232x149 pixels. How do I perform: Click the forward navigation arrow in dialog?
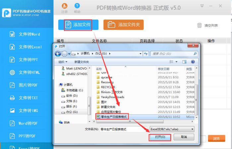point(64,54)
